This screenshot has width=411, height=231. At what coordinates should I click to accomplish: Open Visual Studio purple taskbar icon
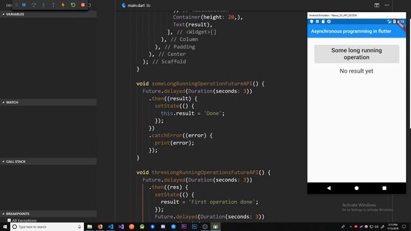[x=121, y=227]
